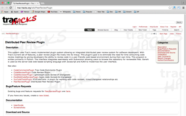Screen dimensions: 186x116
Task: Open the New Tab bookmark
Action: click(x=100, y=12)
